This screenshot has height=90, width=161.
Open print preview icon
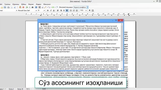coord(11,7)
